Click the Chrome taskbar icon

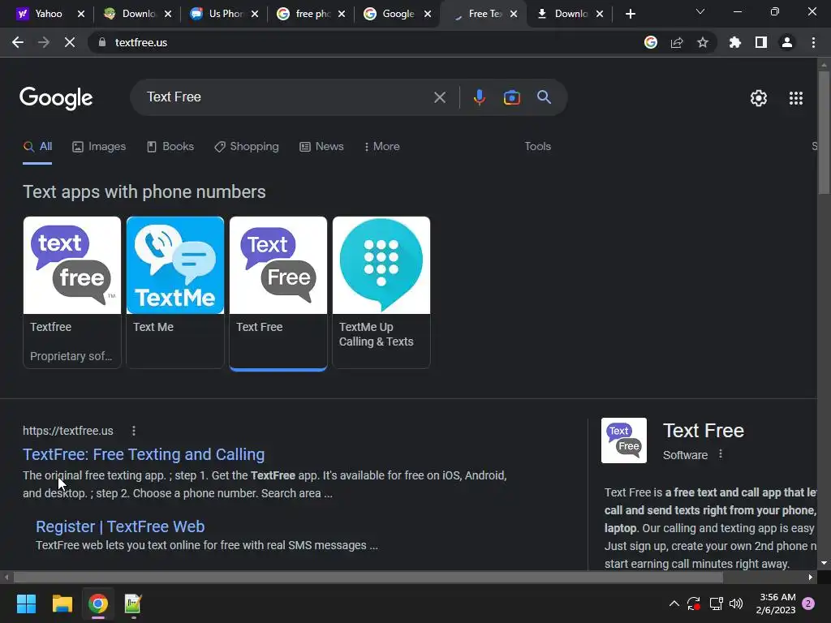(98, 604)
